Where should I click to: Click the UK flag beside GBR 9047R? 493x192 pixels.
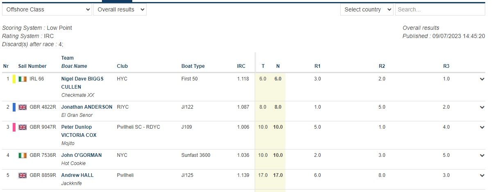tap(23, 127)
